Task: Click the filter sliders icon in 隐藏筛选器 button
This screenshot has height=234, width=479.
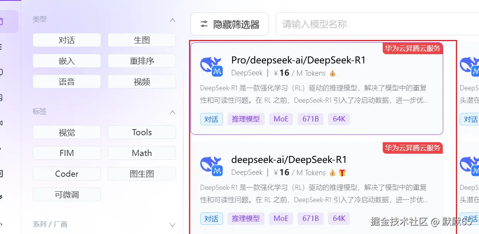Action: (x=204, y=24)
